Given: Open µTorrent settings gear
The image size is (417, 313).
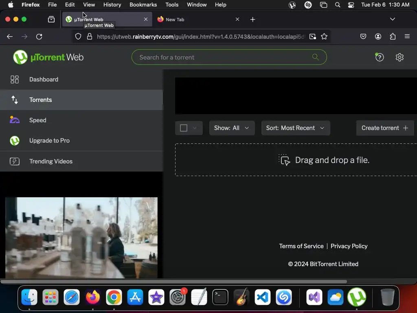Looking at the screenshot, I should 399,57.
